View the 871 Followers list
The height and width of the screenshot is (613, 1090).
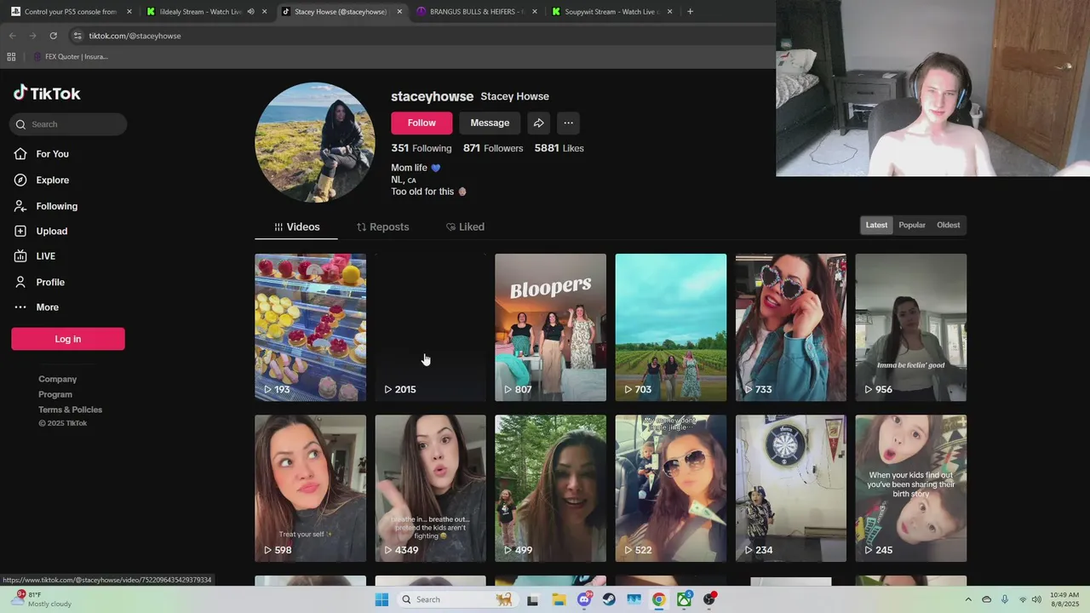pyautogui.click(x=493, y=148)
